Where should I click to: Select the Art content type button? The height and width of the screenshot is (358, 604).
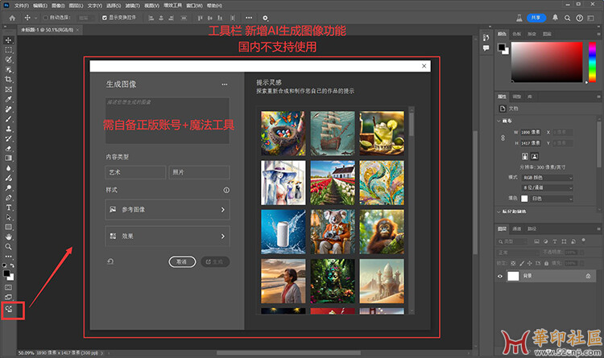click(x=135, y=172)
